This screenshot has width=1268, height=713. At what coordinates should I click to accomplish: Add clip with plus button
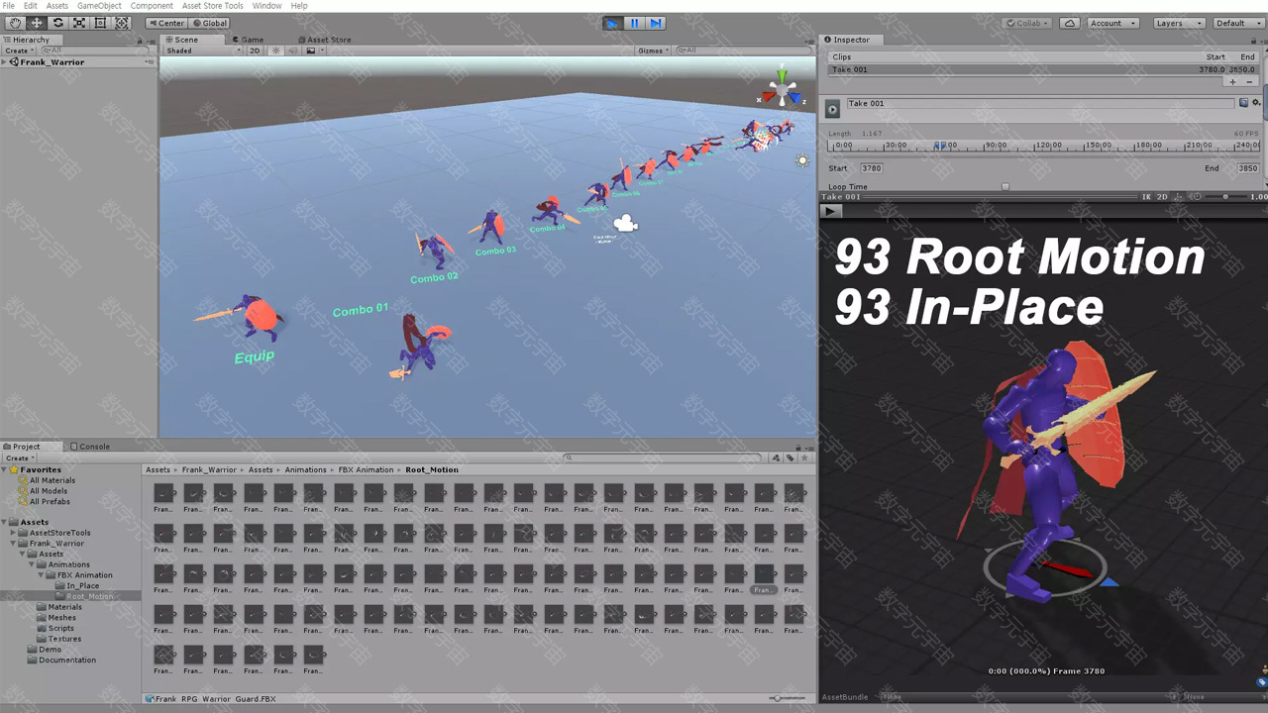click(x=1232, y=82)
